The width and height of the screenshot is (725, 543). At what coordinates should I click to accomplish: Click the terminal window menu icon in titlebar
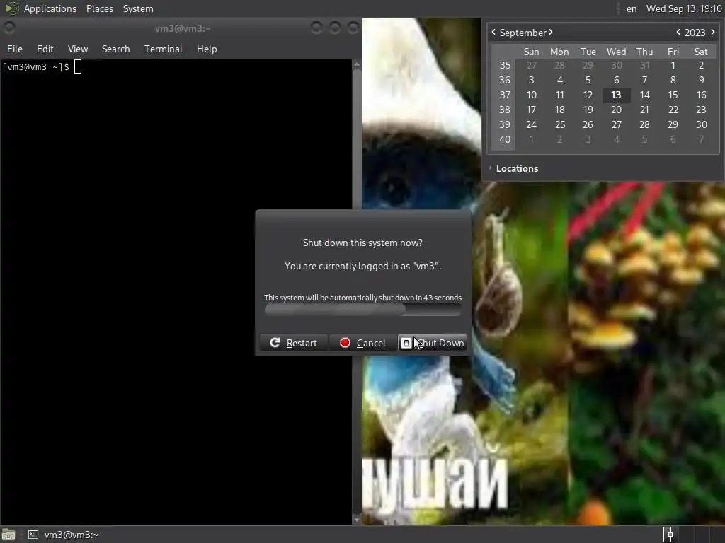tap(8, 28)
